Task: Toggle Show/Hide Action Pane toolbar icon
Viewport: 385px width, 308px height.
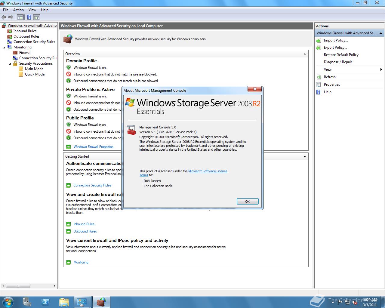Action: 36,17
